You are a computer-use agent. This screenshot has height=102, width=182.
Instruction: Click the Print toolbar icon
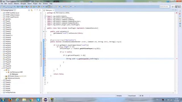[x=11, y=7]
